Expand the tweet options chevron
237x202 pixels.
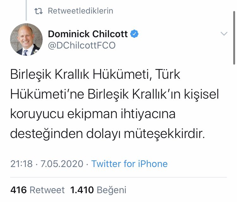tap(224, 34)
